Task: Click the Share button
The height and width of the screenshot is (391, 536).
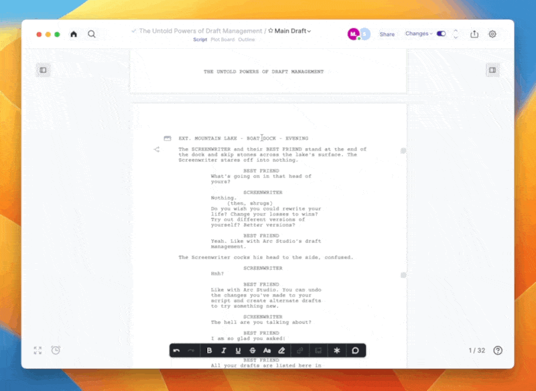Action: (x=387, y=34)
